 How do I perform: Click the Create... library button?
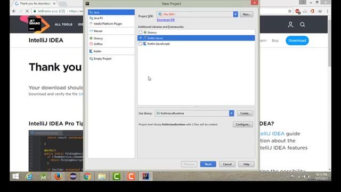[x=245, y=113]
